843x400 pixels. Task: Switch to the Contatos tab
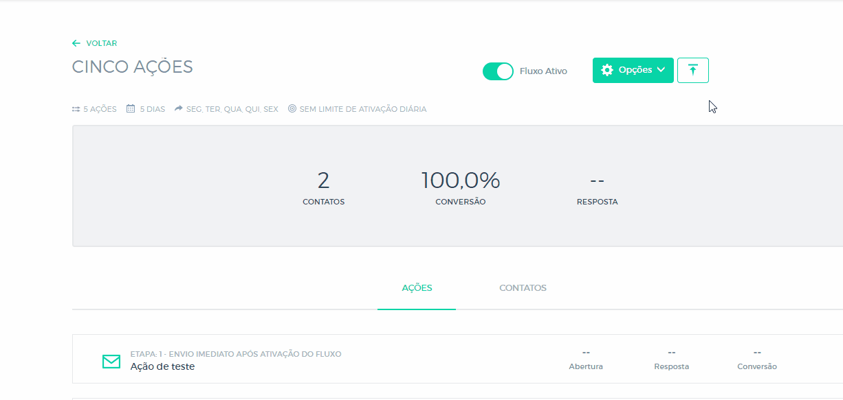523,288
